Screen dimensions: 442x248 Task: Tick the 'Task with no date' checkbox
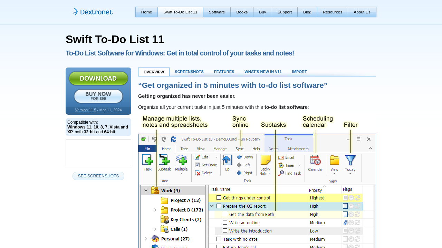click(x=219, y=239)
